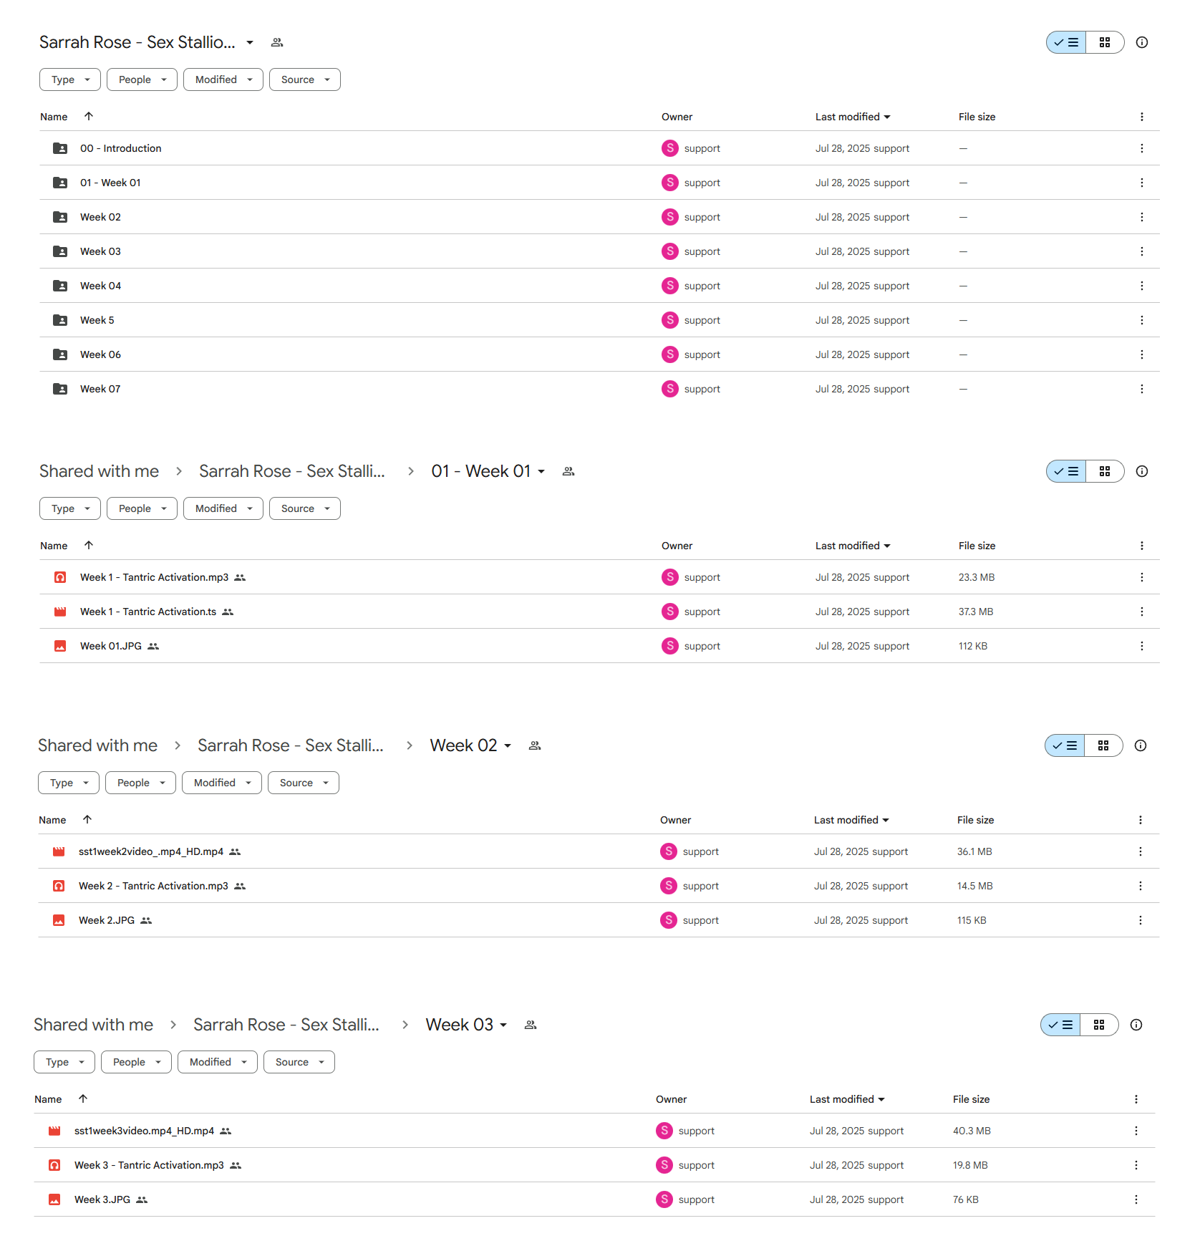Toggle grid layout in the Week 03 section
1200x1246 pixels.
(x=1098, y=1025)
